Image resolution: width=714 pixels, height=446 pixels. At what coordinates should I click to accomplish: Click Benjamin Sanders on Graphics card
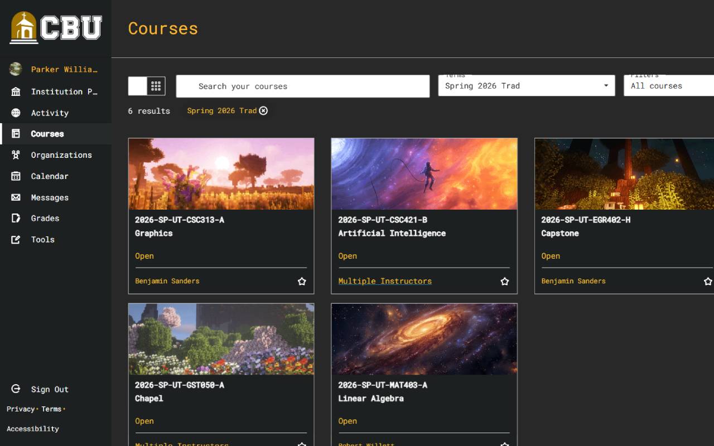tap(167, 281)
